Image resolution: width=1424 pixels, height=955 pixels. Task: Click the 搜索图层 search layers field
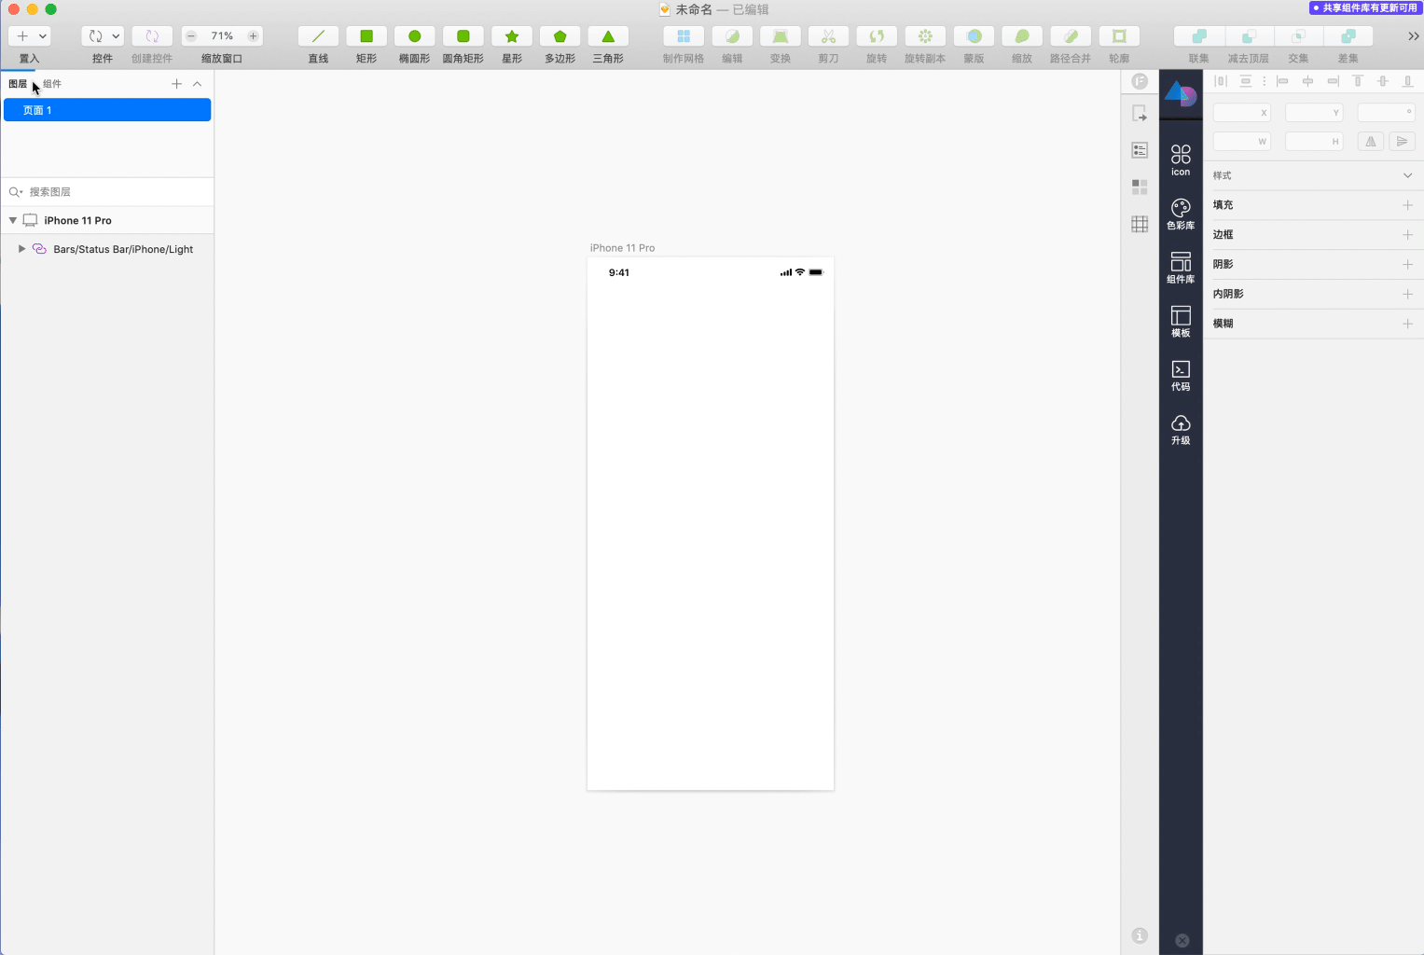point(107,191)
